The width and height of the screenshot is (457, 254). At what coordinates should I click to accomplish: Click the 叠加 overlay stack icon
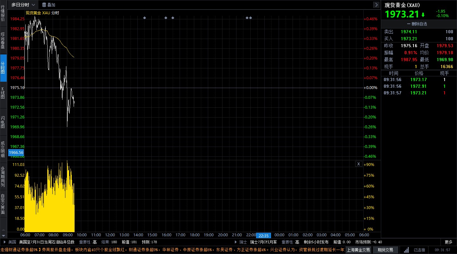point(44,5)
